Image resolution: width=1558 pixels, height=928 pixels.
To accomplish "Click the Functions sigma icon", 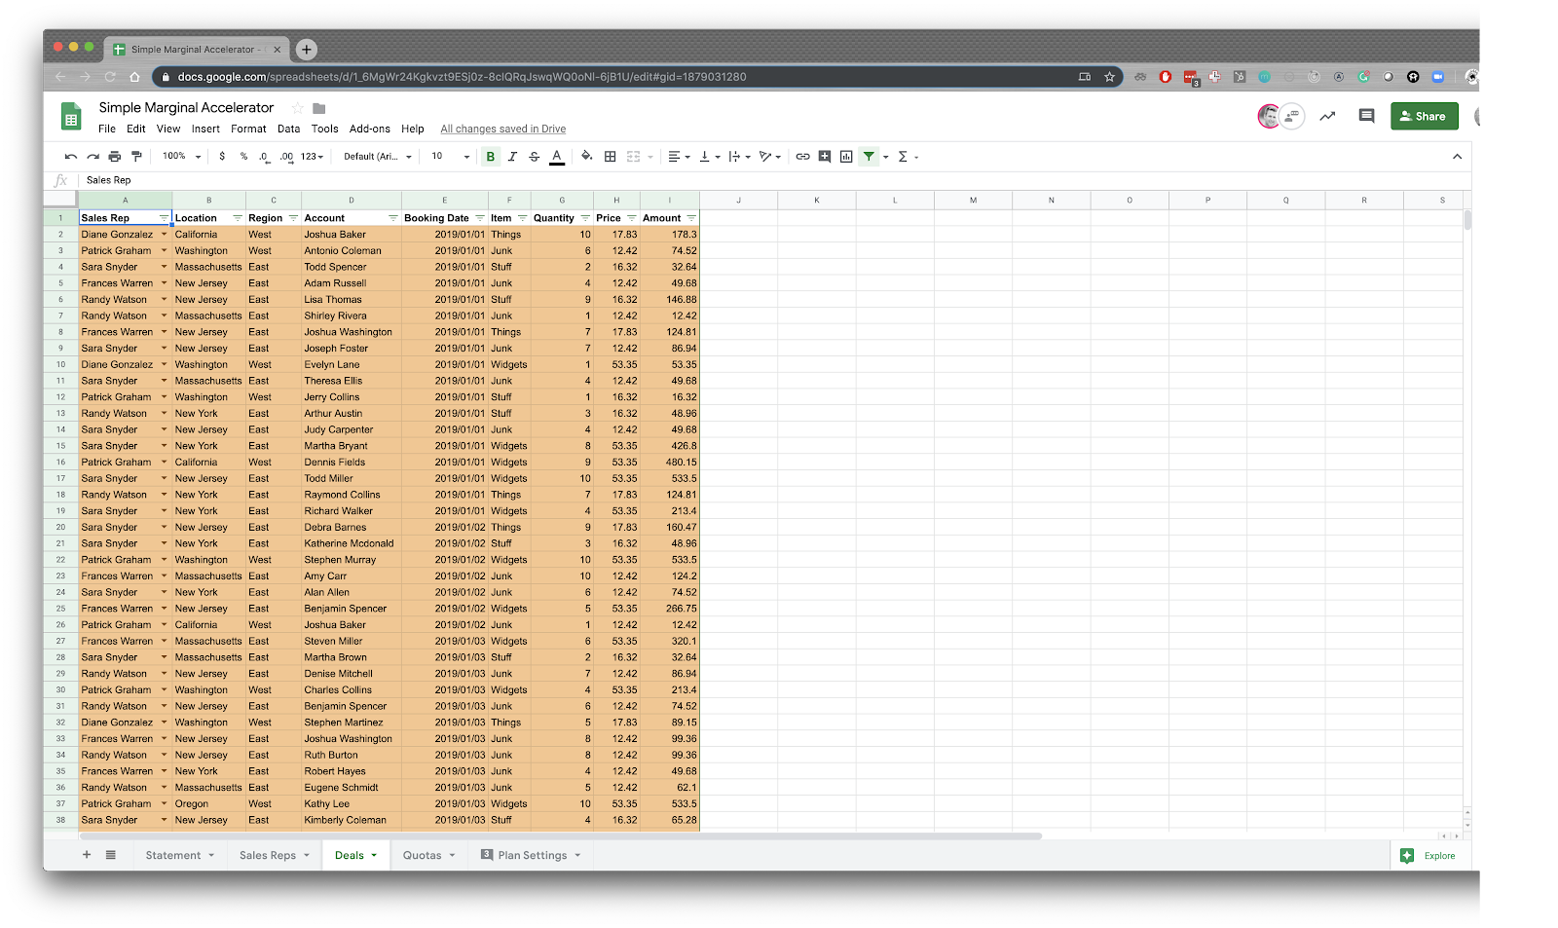I will [904, 156].
